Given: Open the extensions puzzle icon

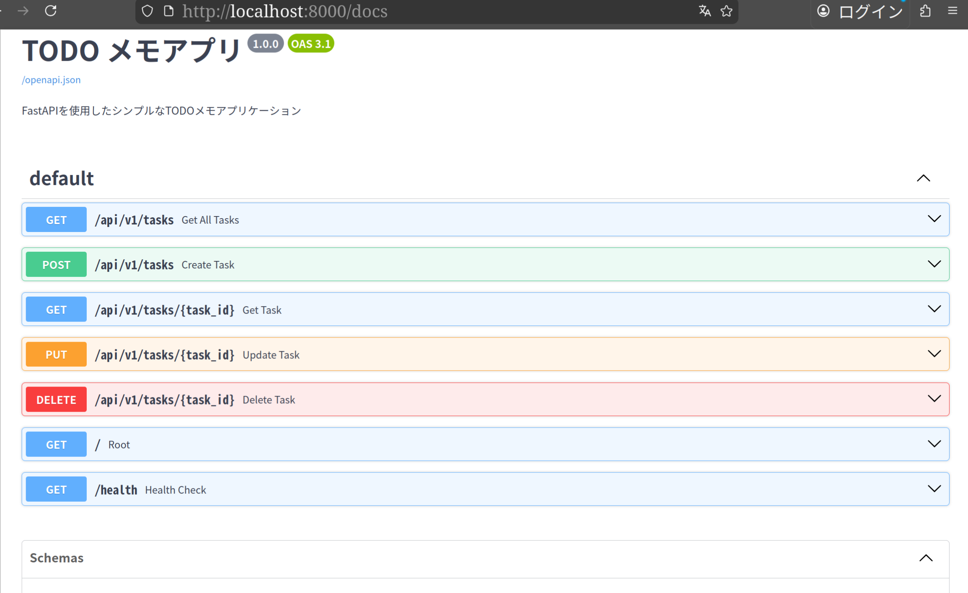Looking at the screenshot, I should point(925,11).
